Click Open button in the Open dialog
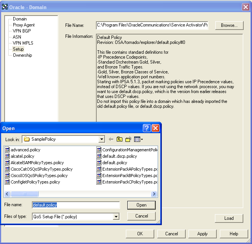 point(141,205)
